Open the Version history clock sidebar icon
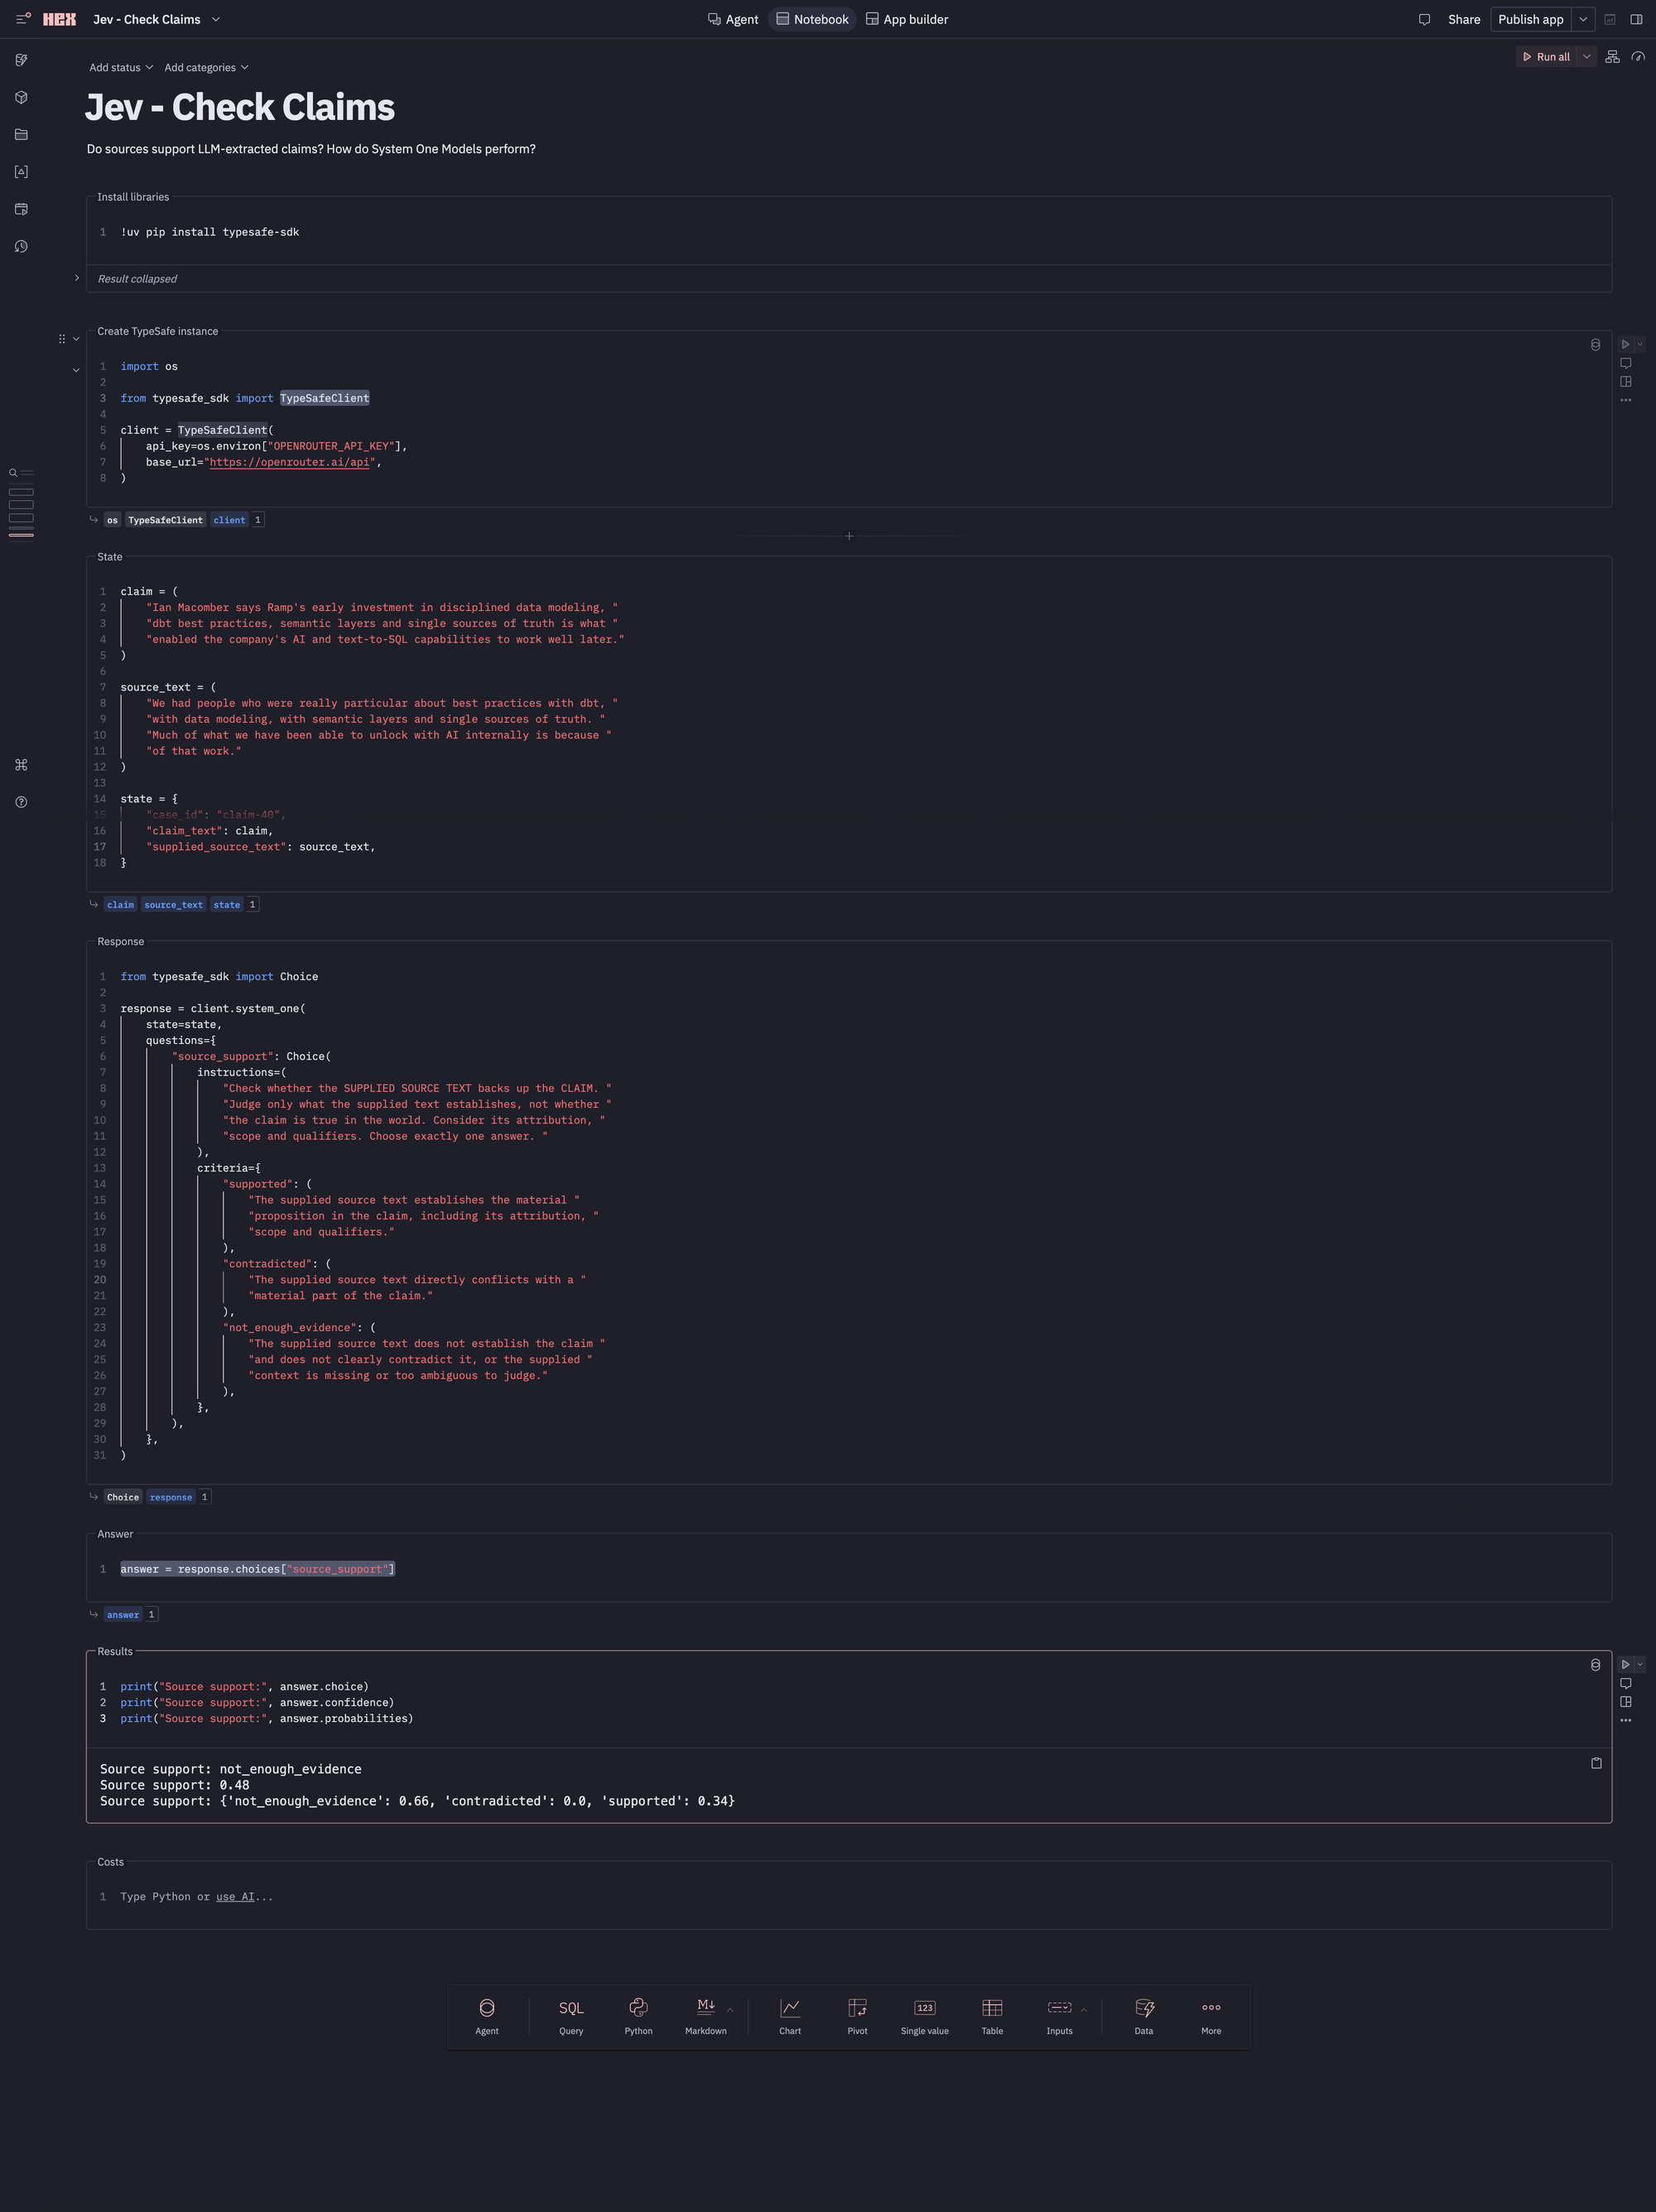Image resolution: width=1656 pixels, height=2212 pixels. (x=21, y=246)
